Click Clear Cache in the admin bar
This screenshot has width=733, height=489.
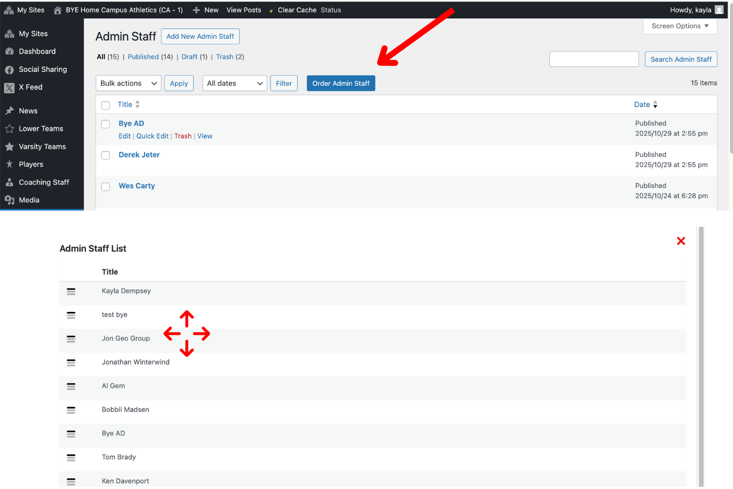coord(297,10)
